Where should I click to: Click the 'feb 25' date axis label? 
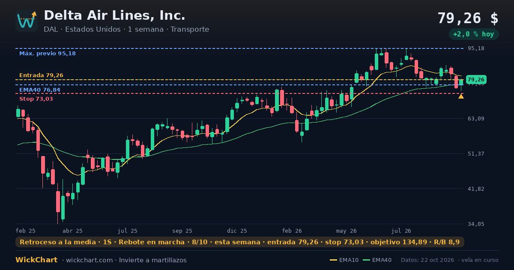click(x=25, y=231)
